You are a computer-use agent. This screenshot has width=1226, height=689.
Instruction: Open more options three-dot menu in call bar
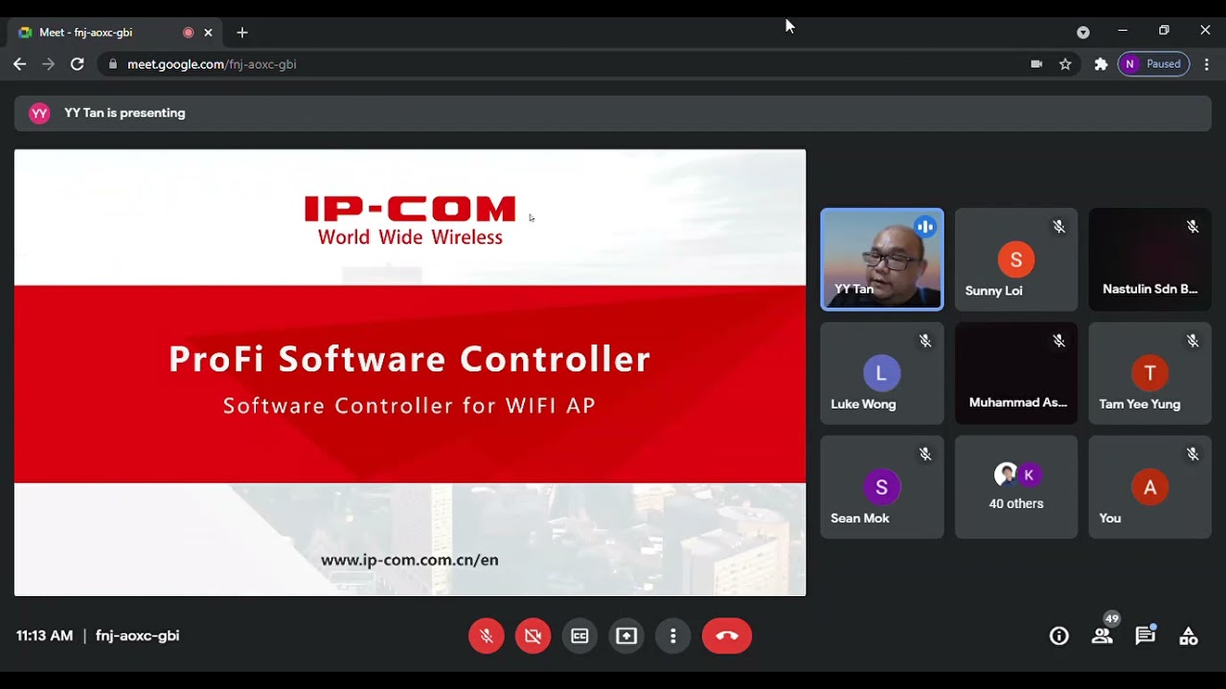tap(673, 635)
